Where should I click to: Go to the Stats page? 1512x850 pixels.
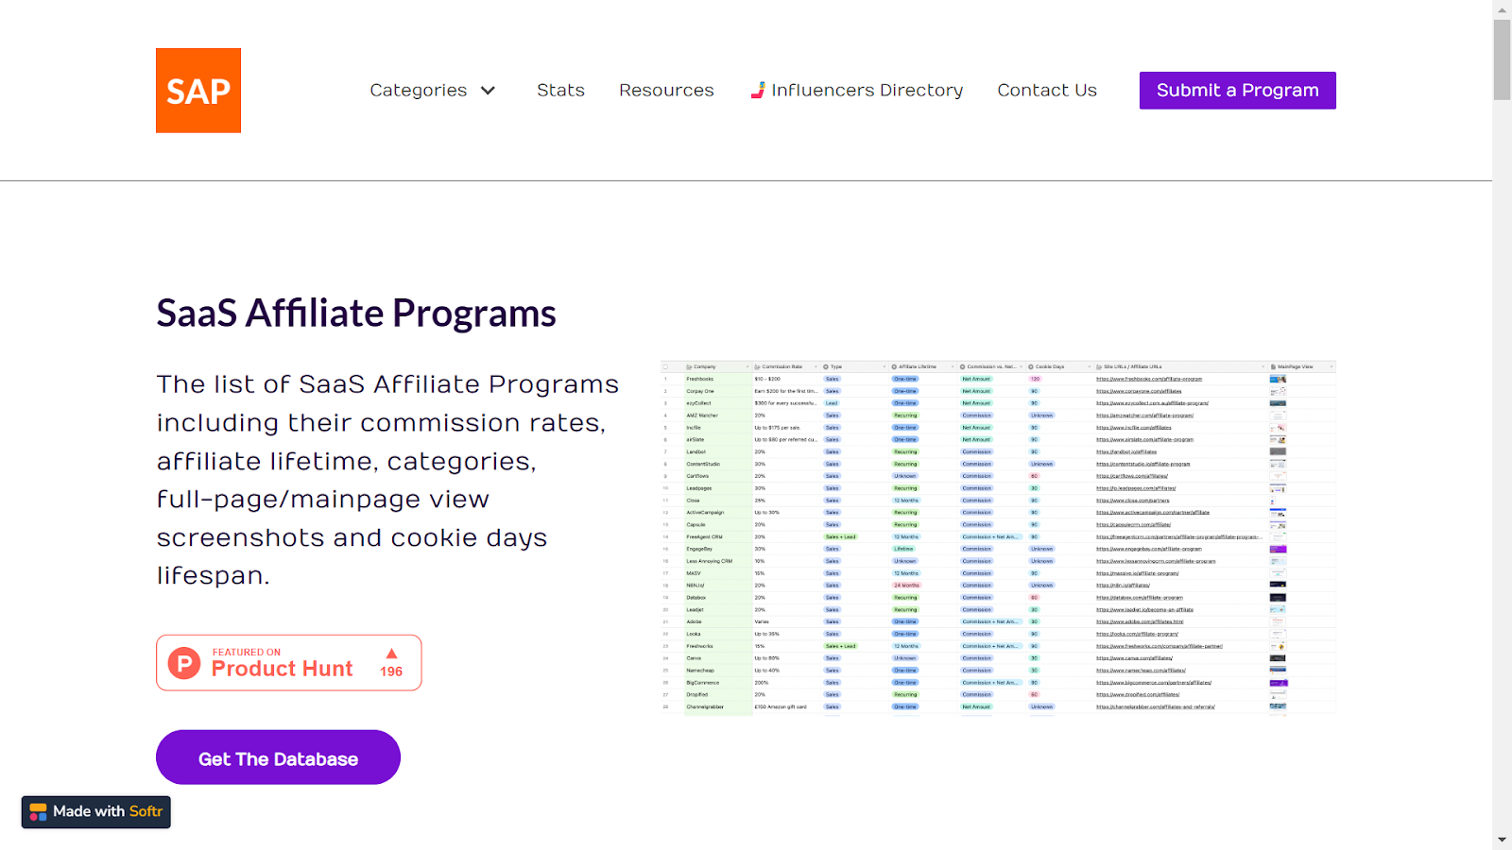tap(560, 91)
